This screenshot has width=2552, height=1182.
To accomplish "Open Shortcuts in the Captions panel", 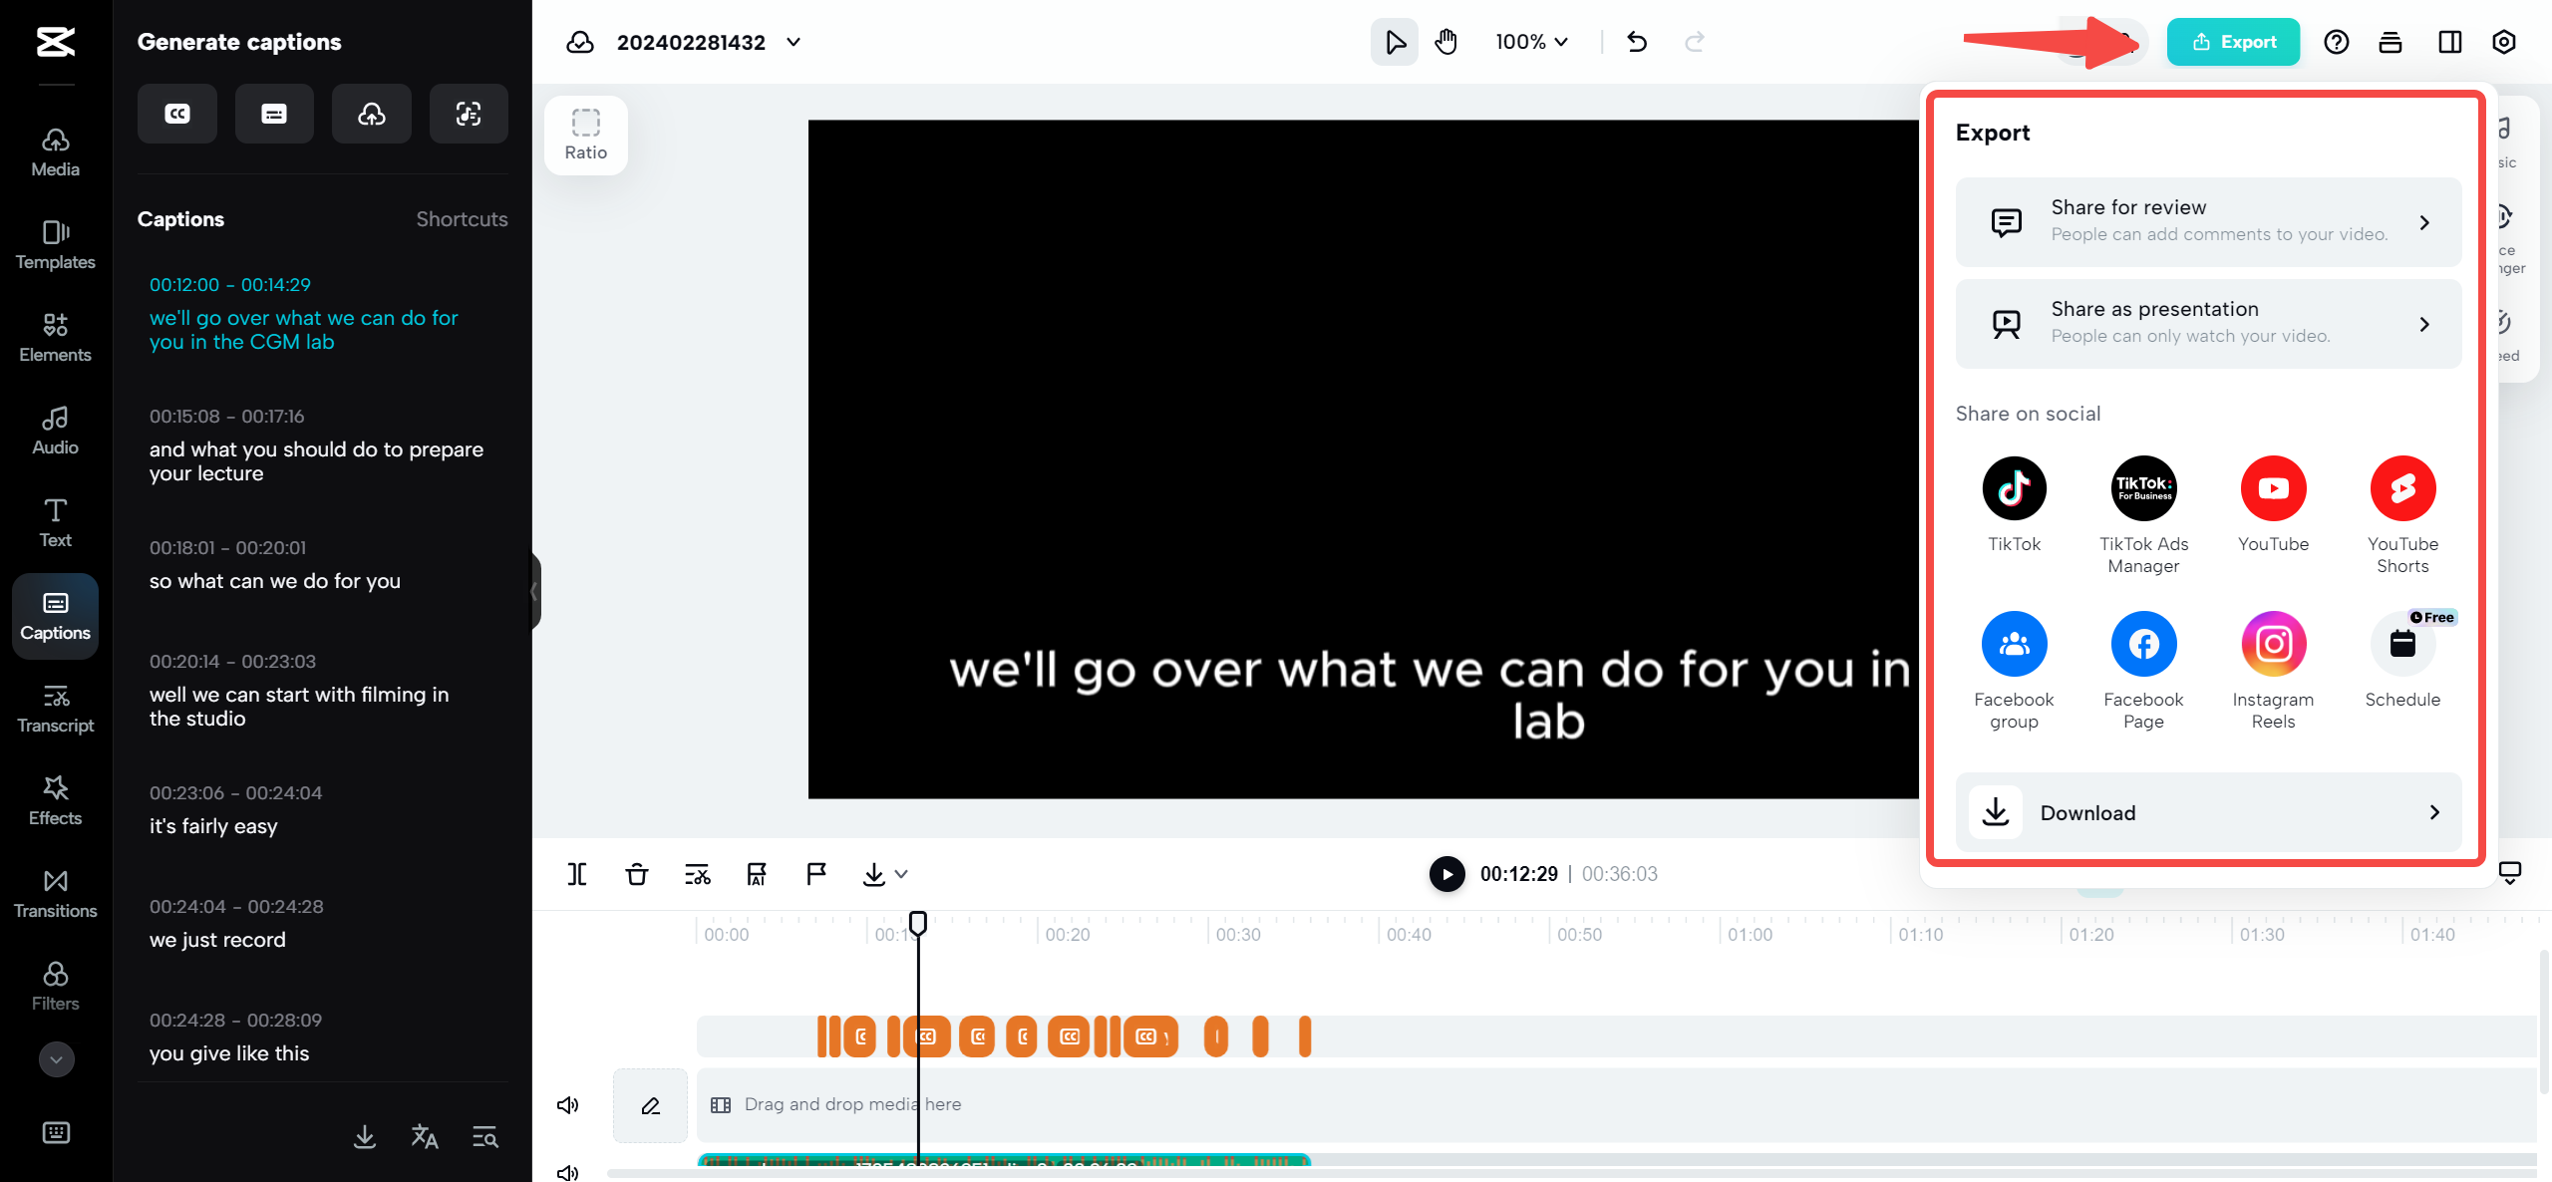I will pos(462,218).
